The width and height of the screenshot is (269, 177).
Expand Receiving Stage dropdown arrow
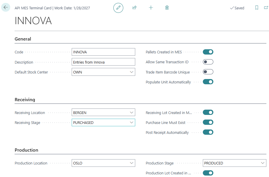coord(131,122)
